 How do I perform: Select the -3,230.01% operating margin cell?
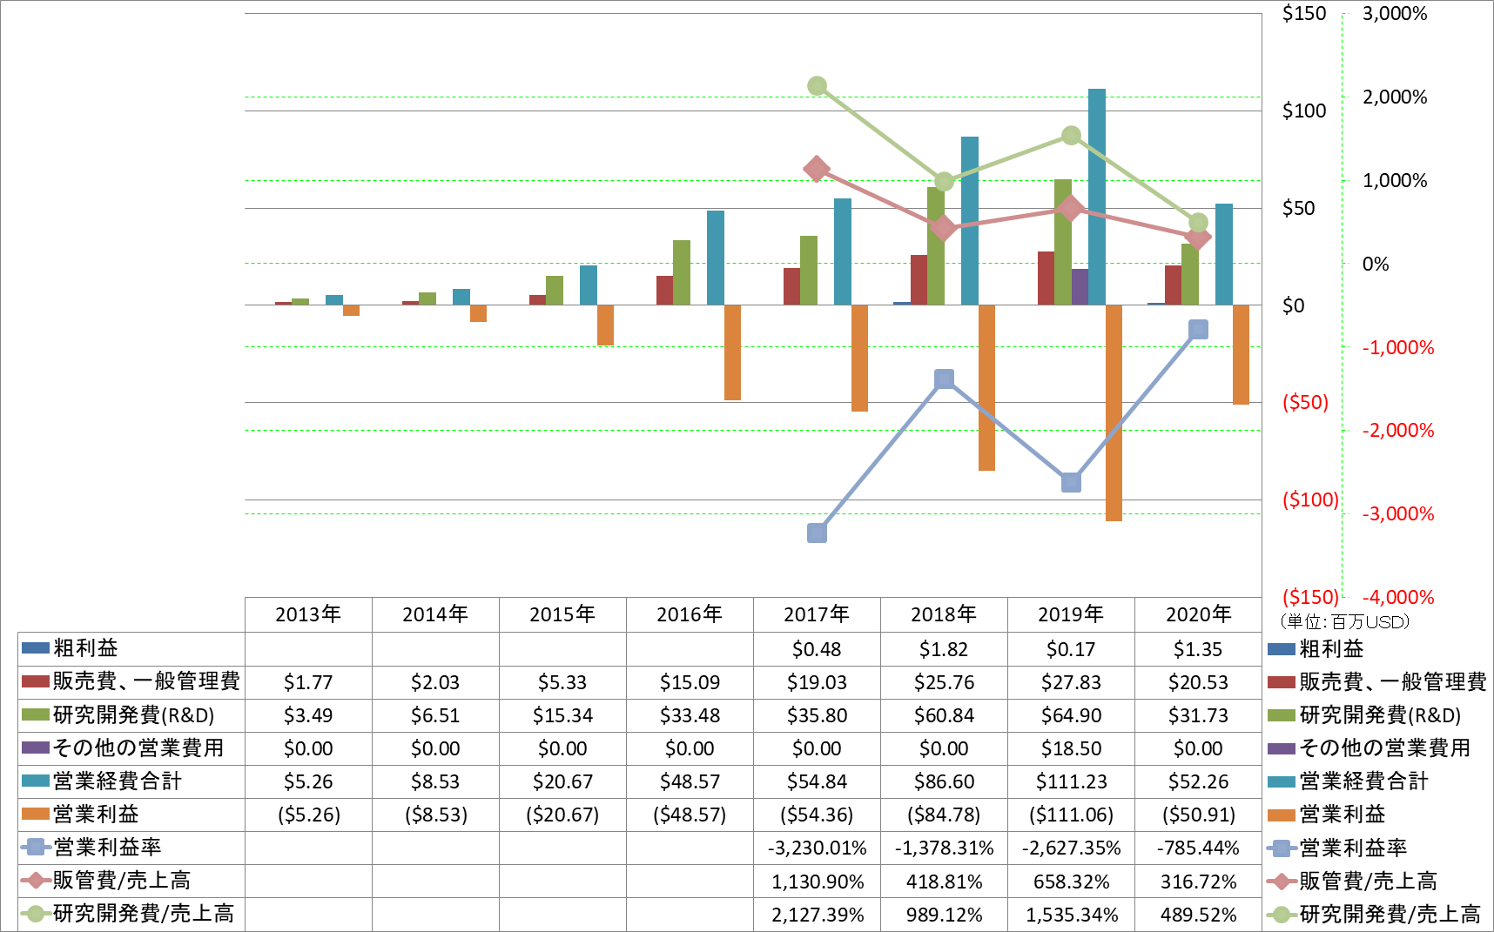(x=817, y=848)
